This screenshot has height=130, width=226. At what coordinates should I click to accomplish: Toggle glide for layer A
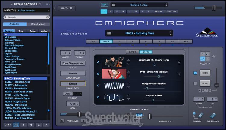tap(200, 90)
